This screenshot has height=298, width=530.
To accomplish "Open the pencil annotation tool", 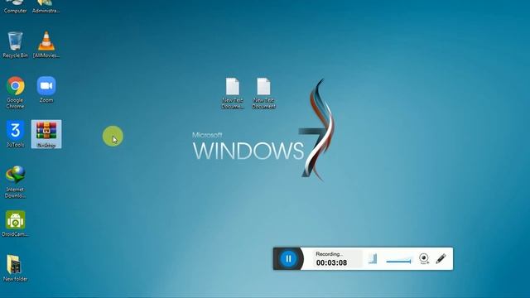I will point(441,259).
